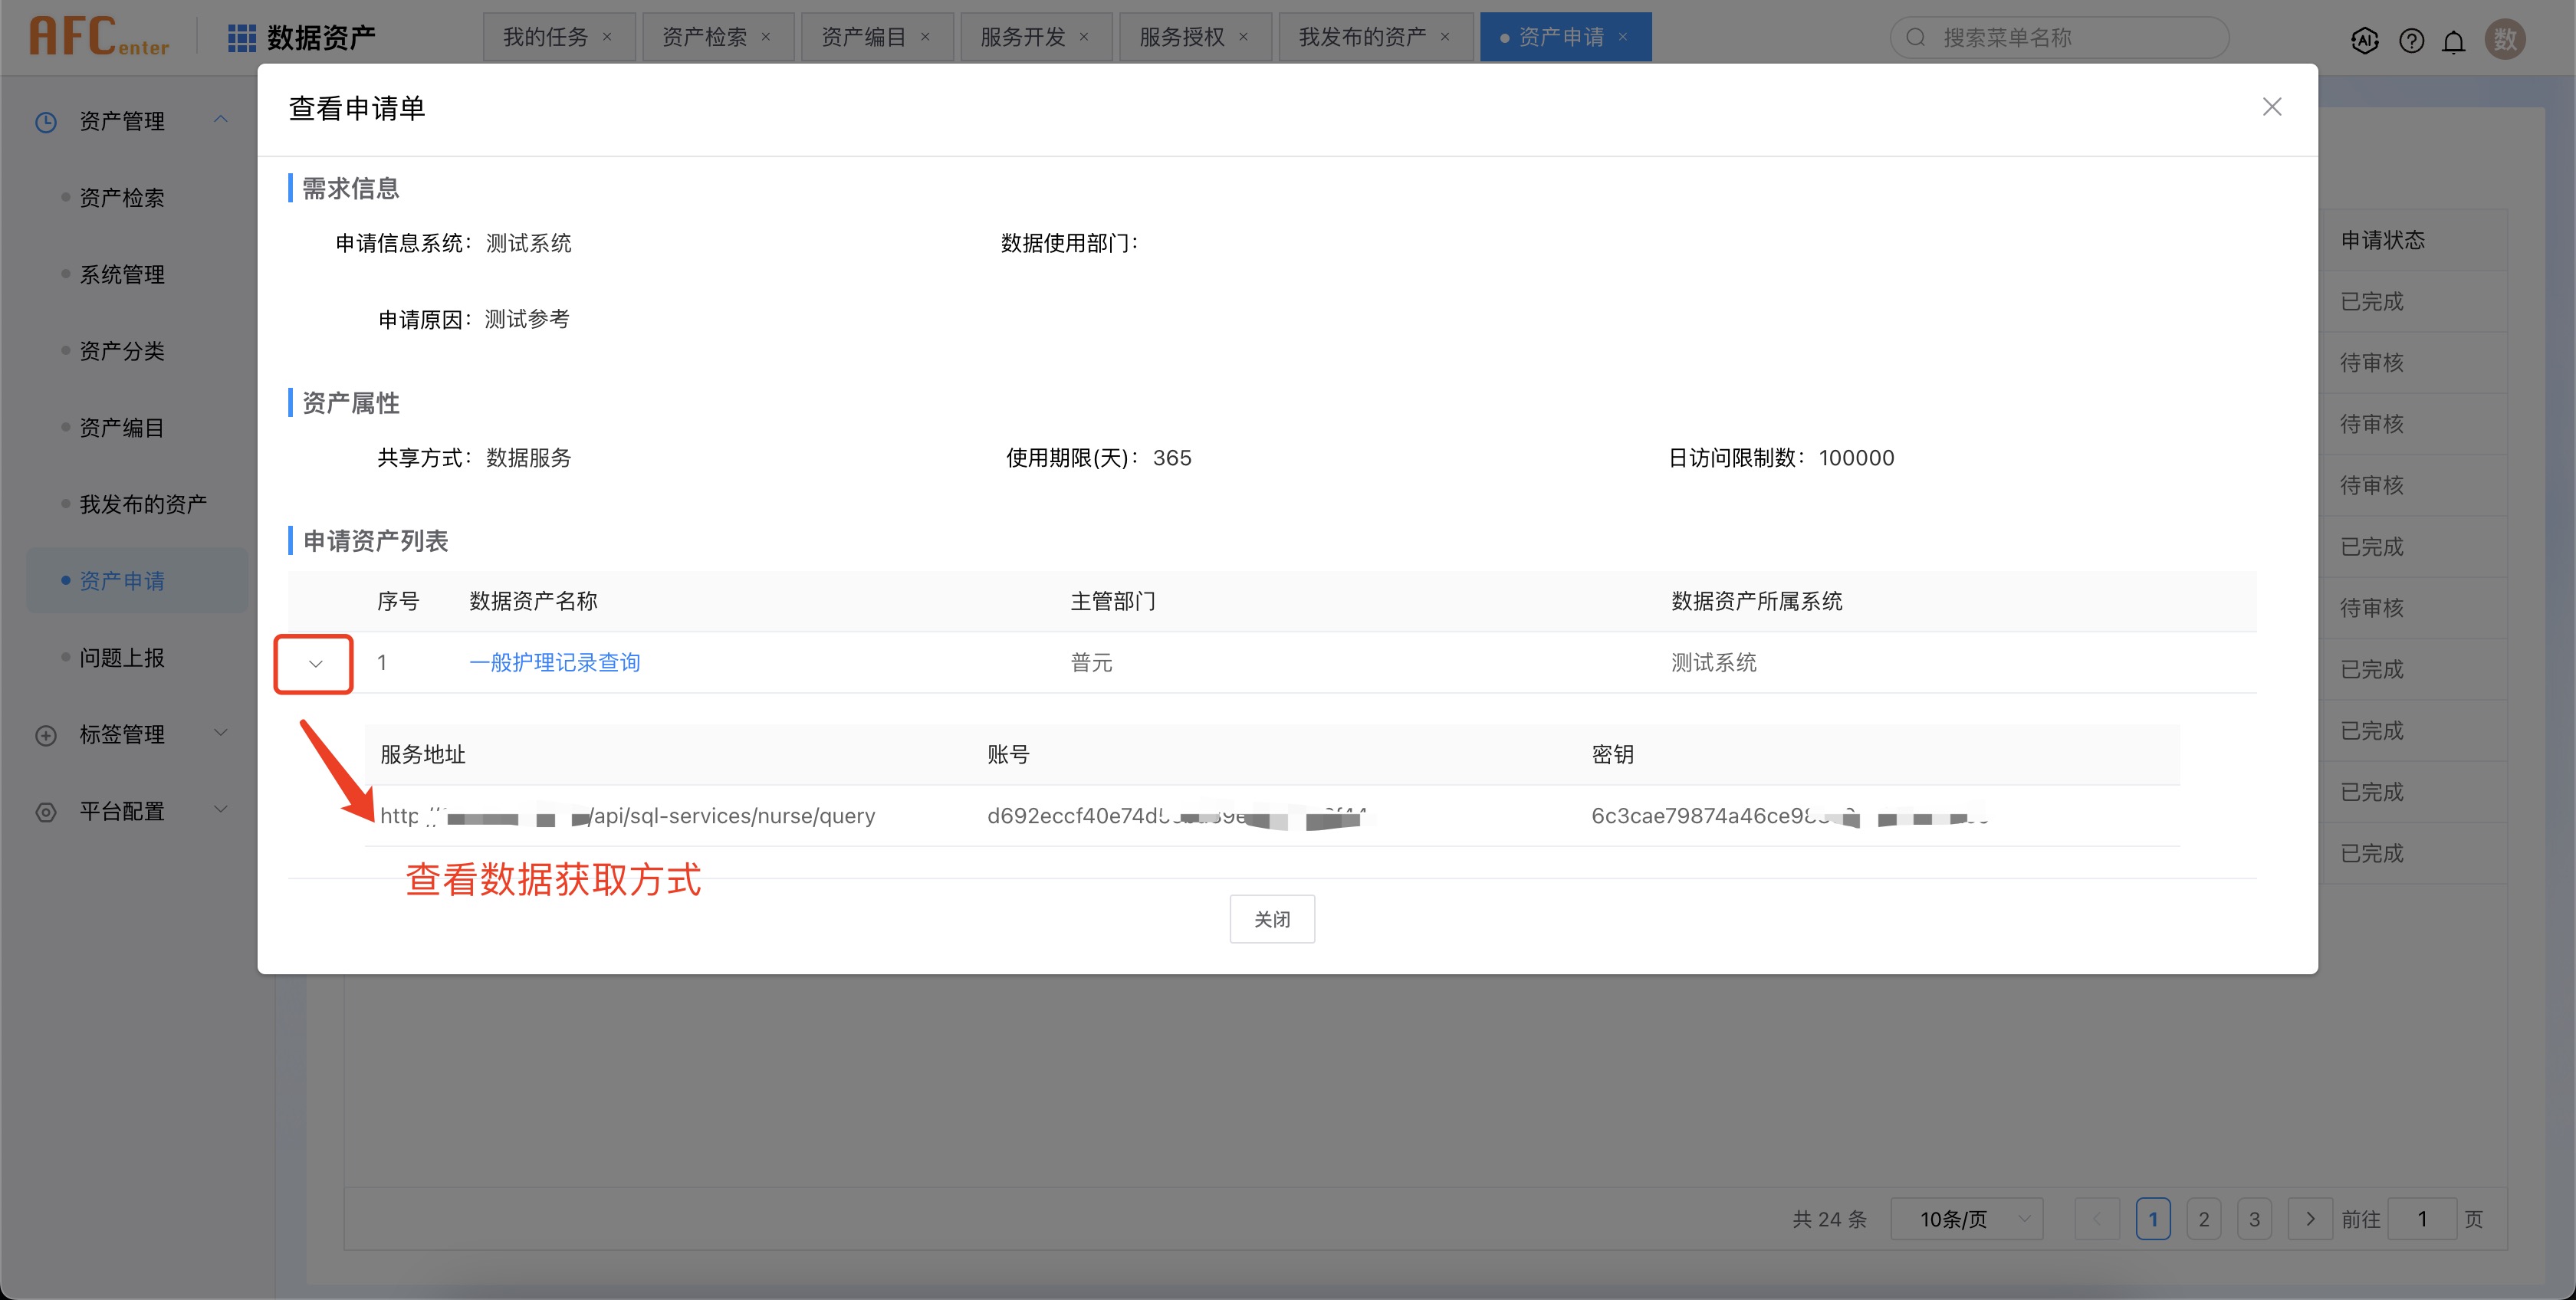The height and width of the screenshot is (1300, 2576).
Task: Open the 一般护理记录查询 asset link
Action: click(x=554, y=662)
